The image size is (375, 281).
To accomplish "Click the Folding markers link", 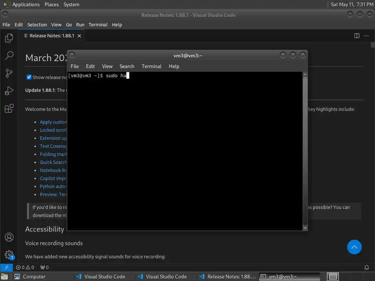I will [53, 154].
